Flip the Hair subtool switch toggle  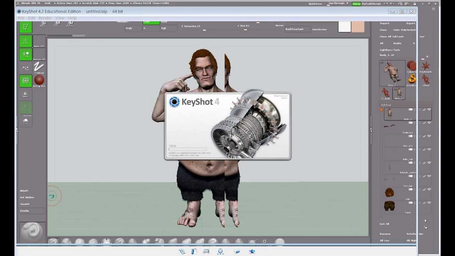click(x=411, y=190)
